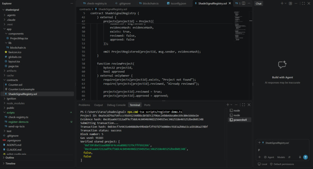The width and height of the screenshot is (313, 169).
Task: Start voice input with microphone icon
Action: (300, 157)
